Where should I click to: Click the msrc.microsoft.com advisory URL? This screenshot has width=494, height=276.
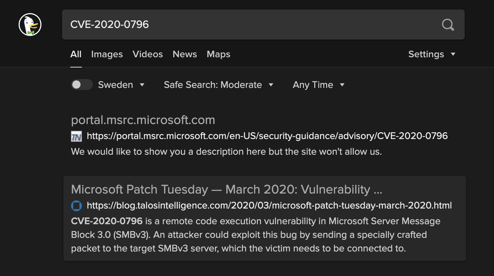tap(267, 136)
